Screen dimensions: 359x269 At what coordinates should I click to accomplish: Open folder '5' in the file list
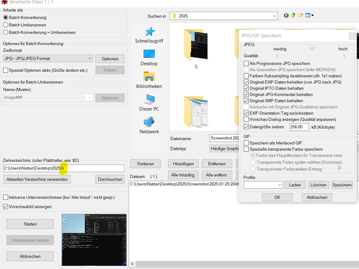pyautogui.click(x=196, y=45)
